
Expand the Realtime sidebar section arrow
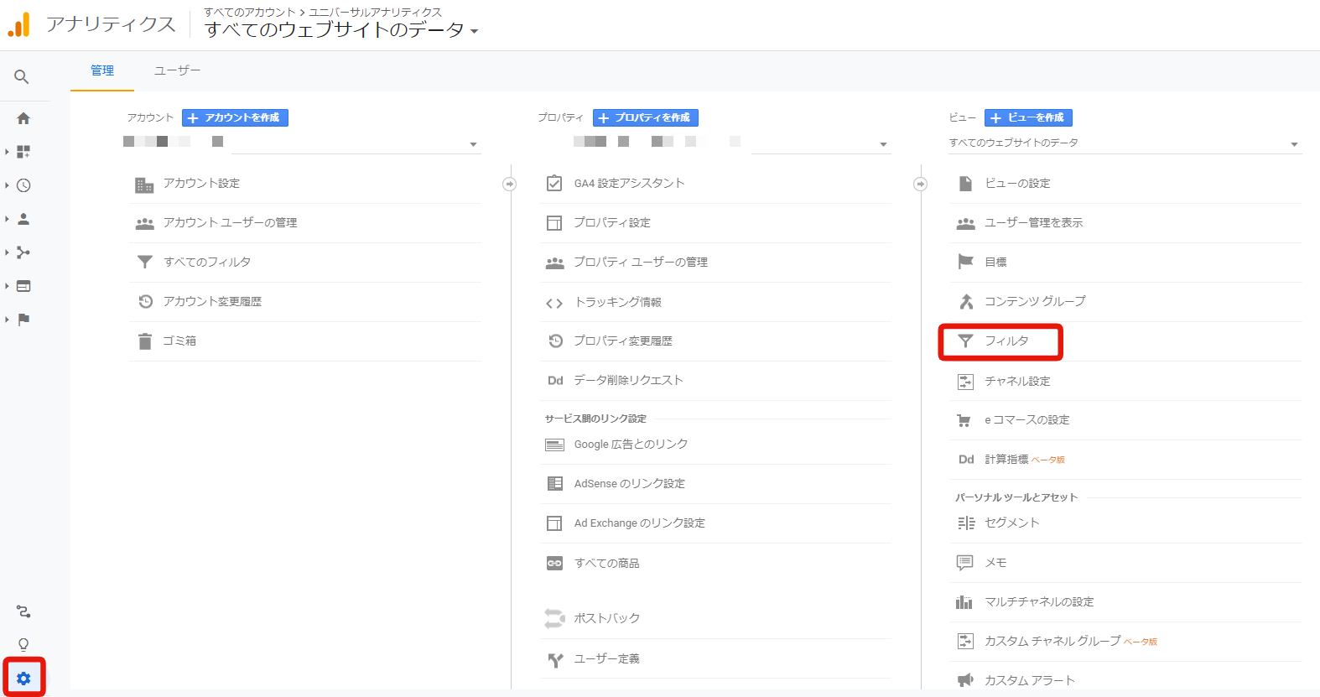point(7,185)
